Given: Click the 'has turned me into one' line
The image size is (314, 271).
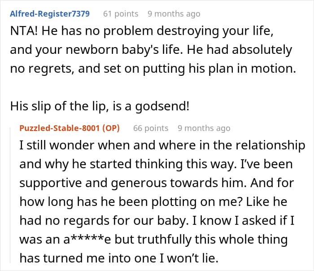Looking at the screenshot, I should (x=119, y=258).
